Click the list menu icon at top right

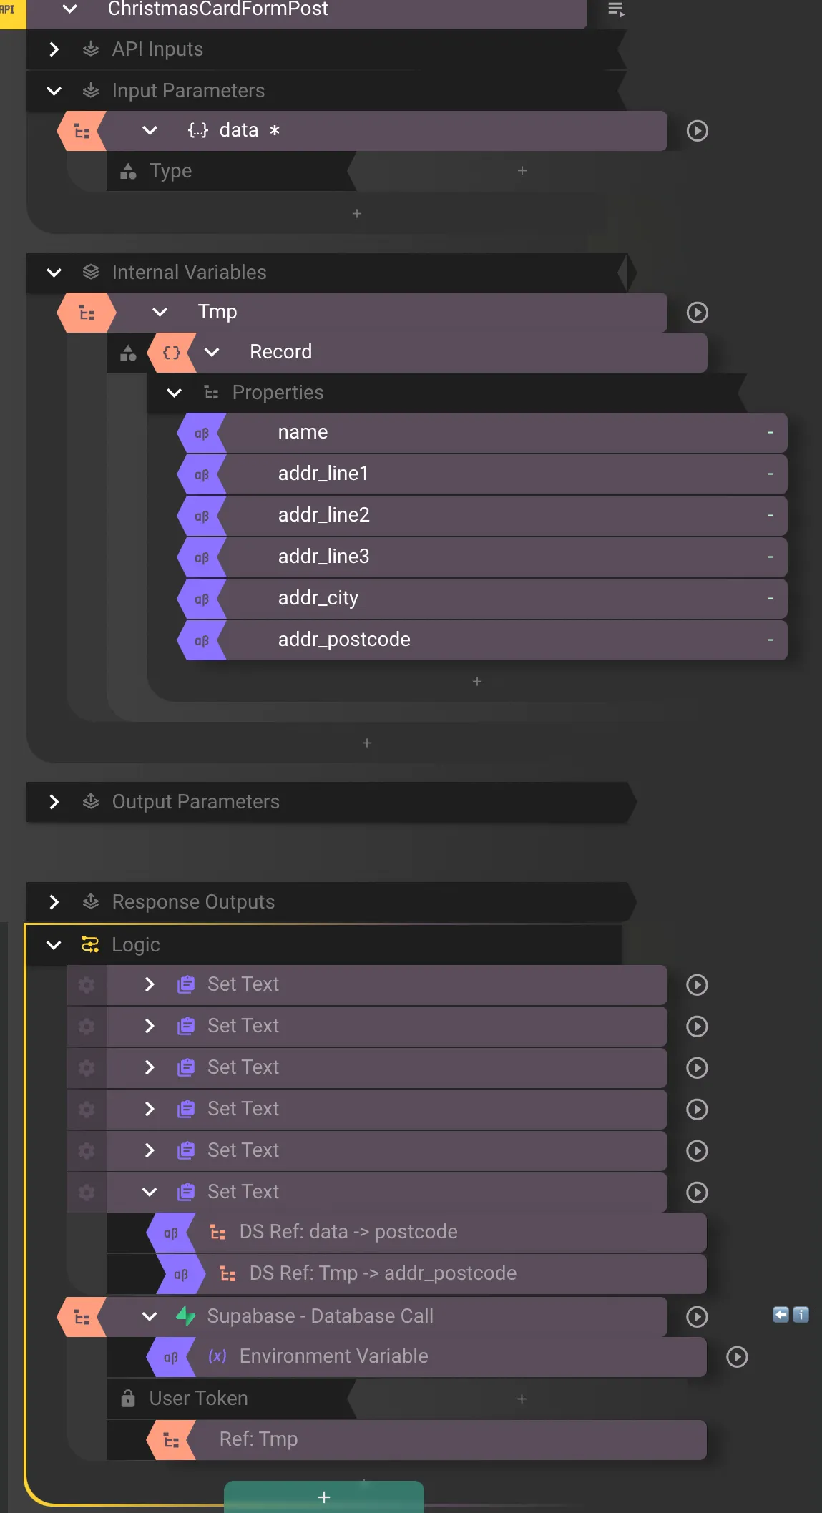[x=615, y=9]
